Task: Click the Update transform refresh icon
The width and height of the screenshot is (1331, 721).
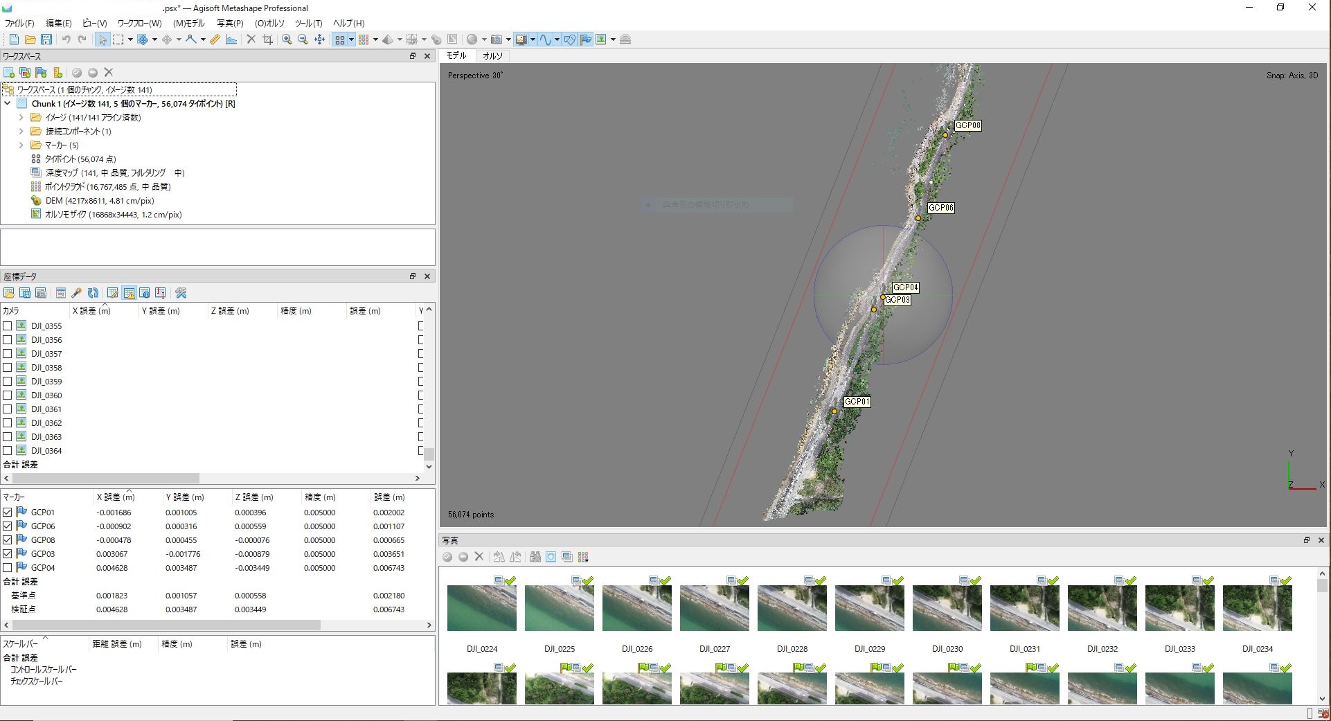Action: point(93,293)
